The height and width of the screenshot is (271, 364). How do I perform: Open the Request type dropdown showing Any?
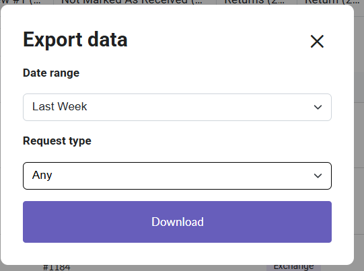177,176
